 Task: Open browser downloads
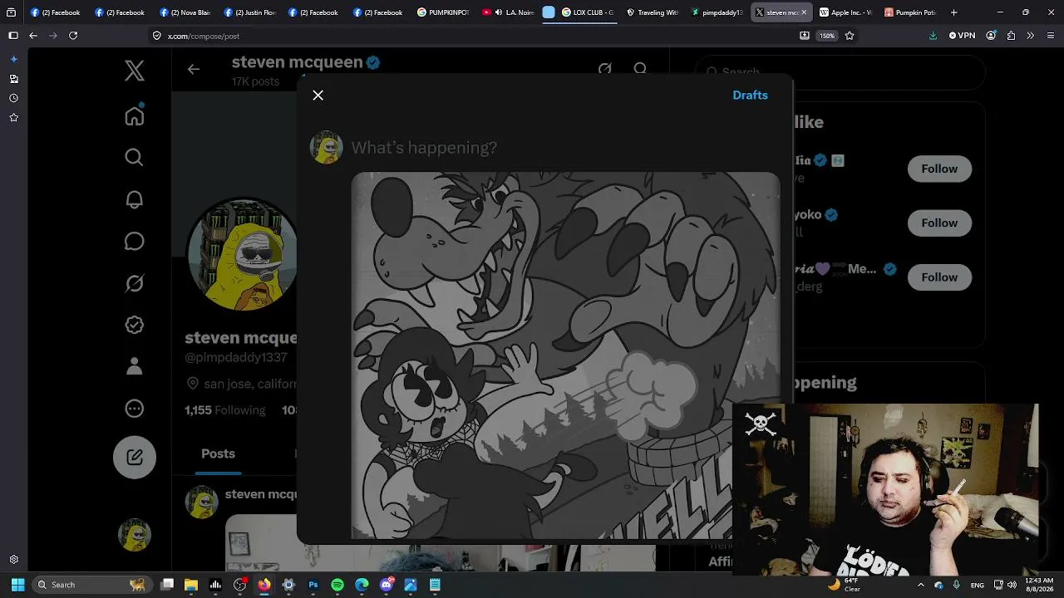[x=933, y=36]
